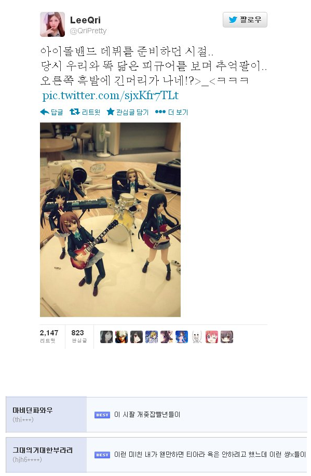This screenshot has width=311, height=476.
Task: Click the BEST badge on second comment
Action: [x=102, y=455]
